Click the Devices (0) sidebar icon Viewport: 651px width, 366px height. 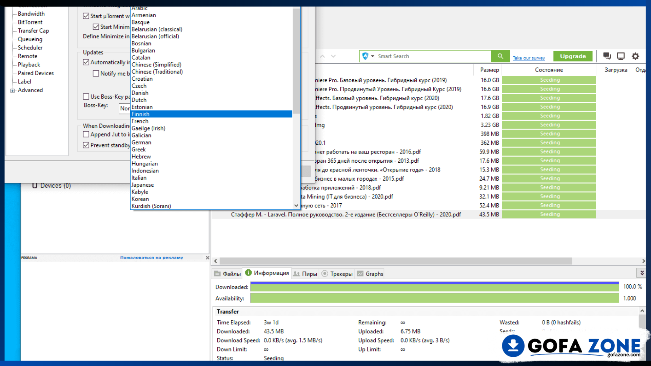click(x=35, y=185)
